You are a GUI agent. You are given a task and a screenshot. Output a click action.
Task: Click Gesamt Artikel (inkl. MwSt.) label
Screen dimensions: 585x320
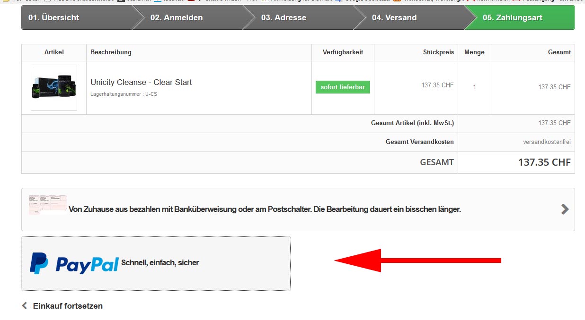(x=412, y=123)
